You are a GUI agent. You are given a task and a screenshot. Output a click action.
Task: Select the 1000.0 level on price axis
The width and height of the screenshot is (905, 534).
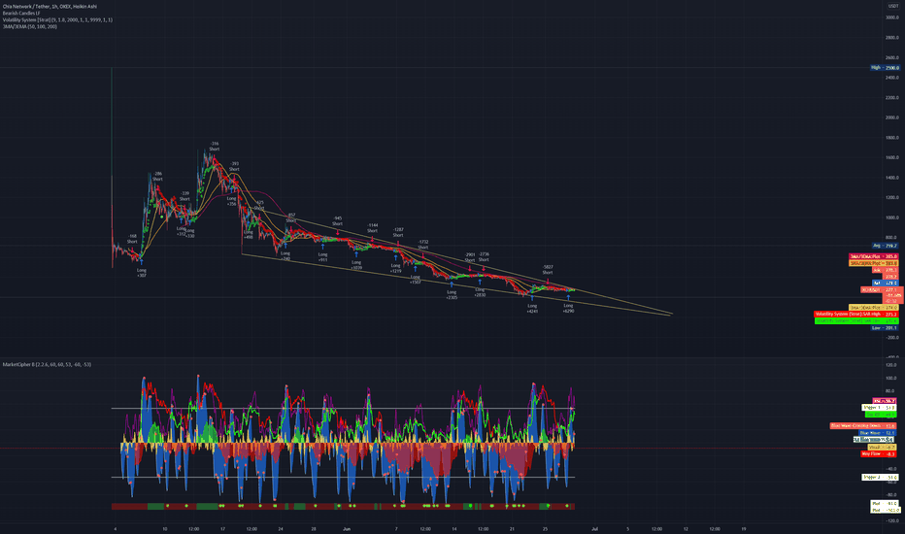[x=891, y=217]
